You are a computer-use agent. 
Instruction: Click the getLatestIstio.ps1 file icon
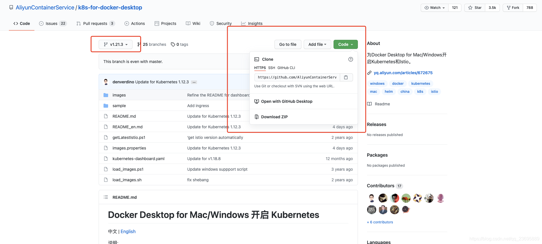(x=106, y=137)
